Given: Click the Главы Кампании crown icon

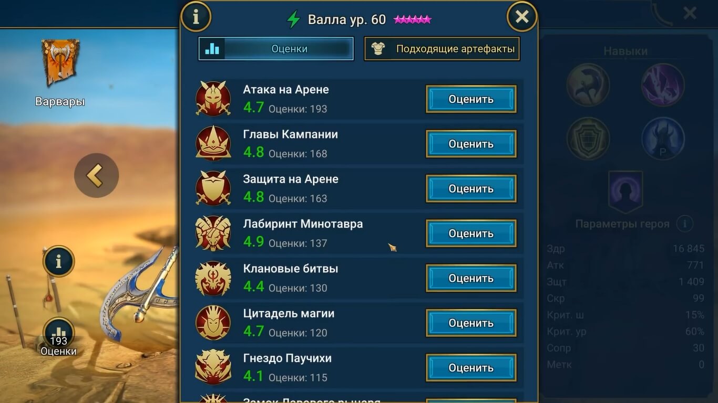Looking at the screenshot, I should [x=213, y=143].
